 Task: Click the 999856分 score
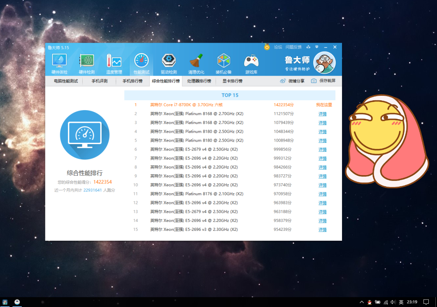pyautogui.click(x=283, y=149)
